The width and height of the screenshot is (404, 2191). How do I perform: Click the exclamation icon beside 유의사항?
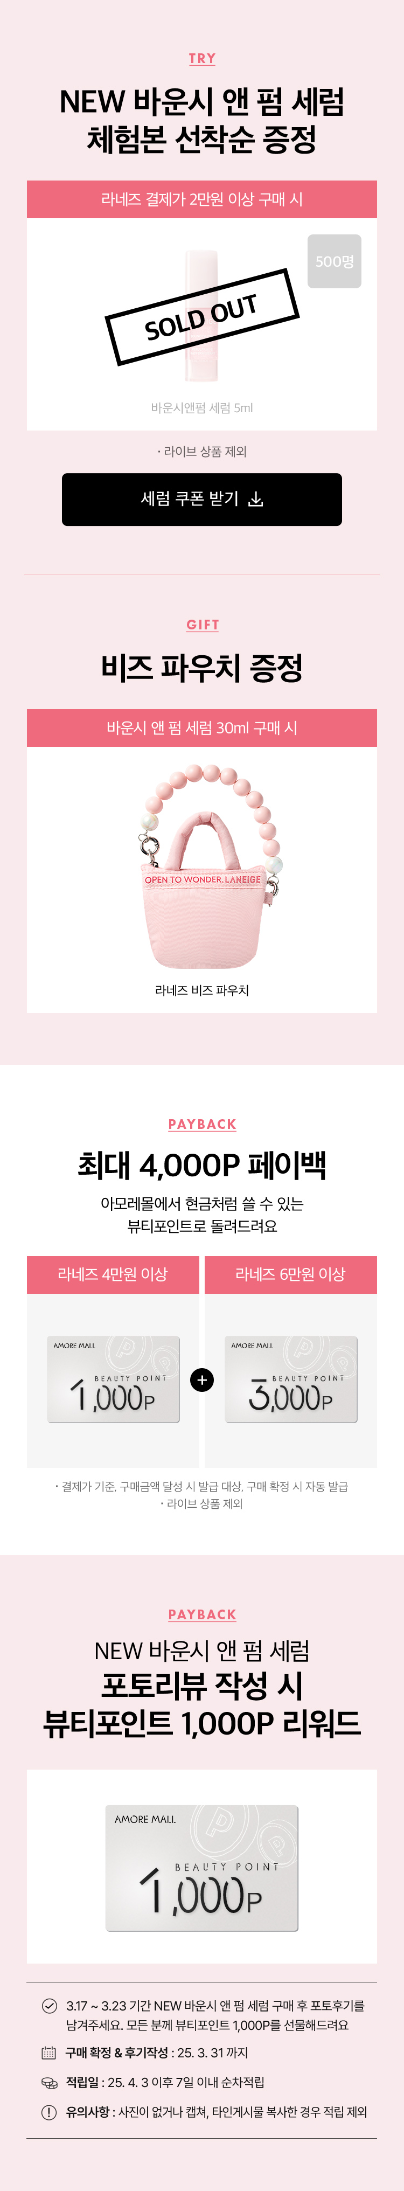click(x=50, y=2112)
